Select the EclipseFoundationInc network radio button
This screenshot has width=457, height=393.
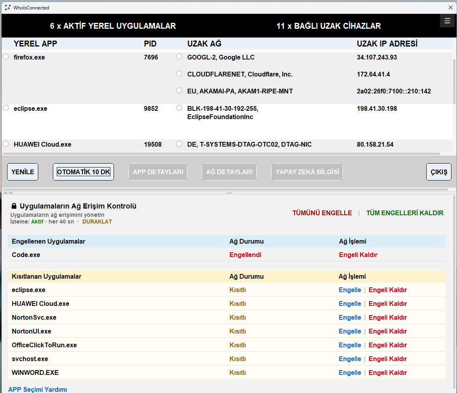click(x=179, y=108)
